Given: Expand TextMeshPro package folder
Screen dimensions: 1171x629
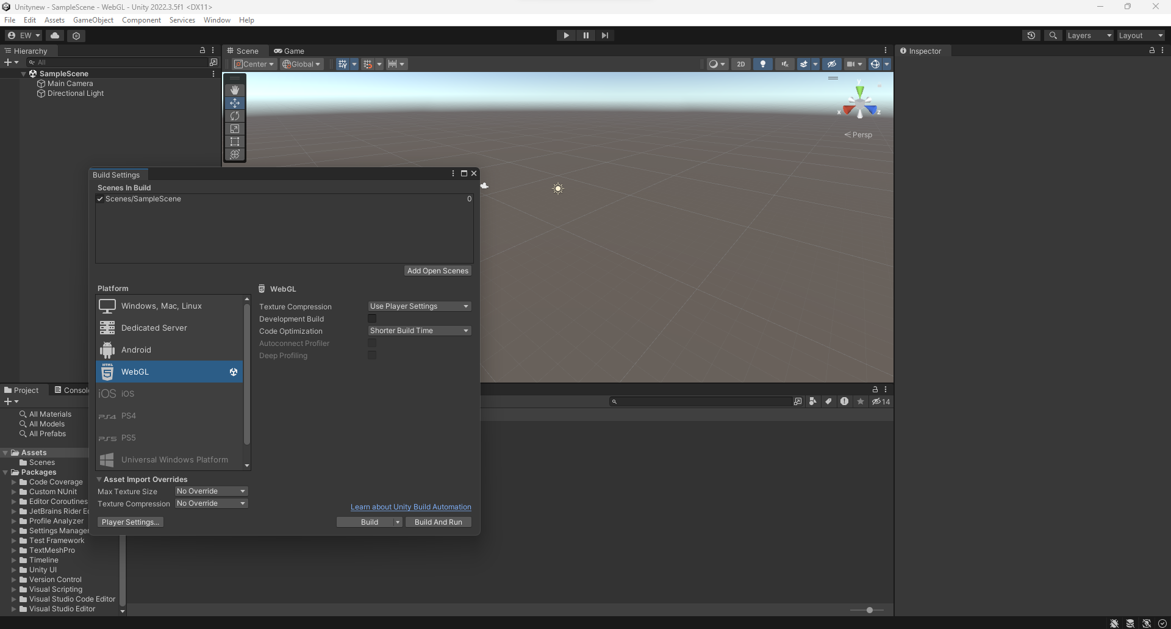Looking at the screenshot, I should click(x=14, y=550).
